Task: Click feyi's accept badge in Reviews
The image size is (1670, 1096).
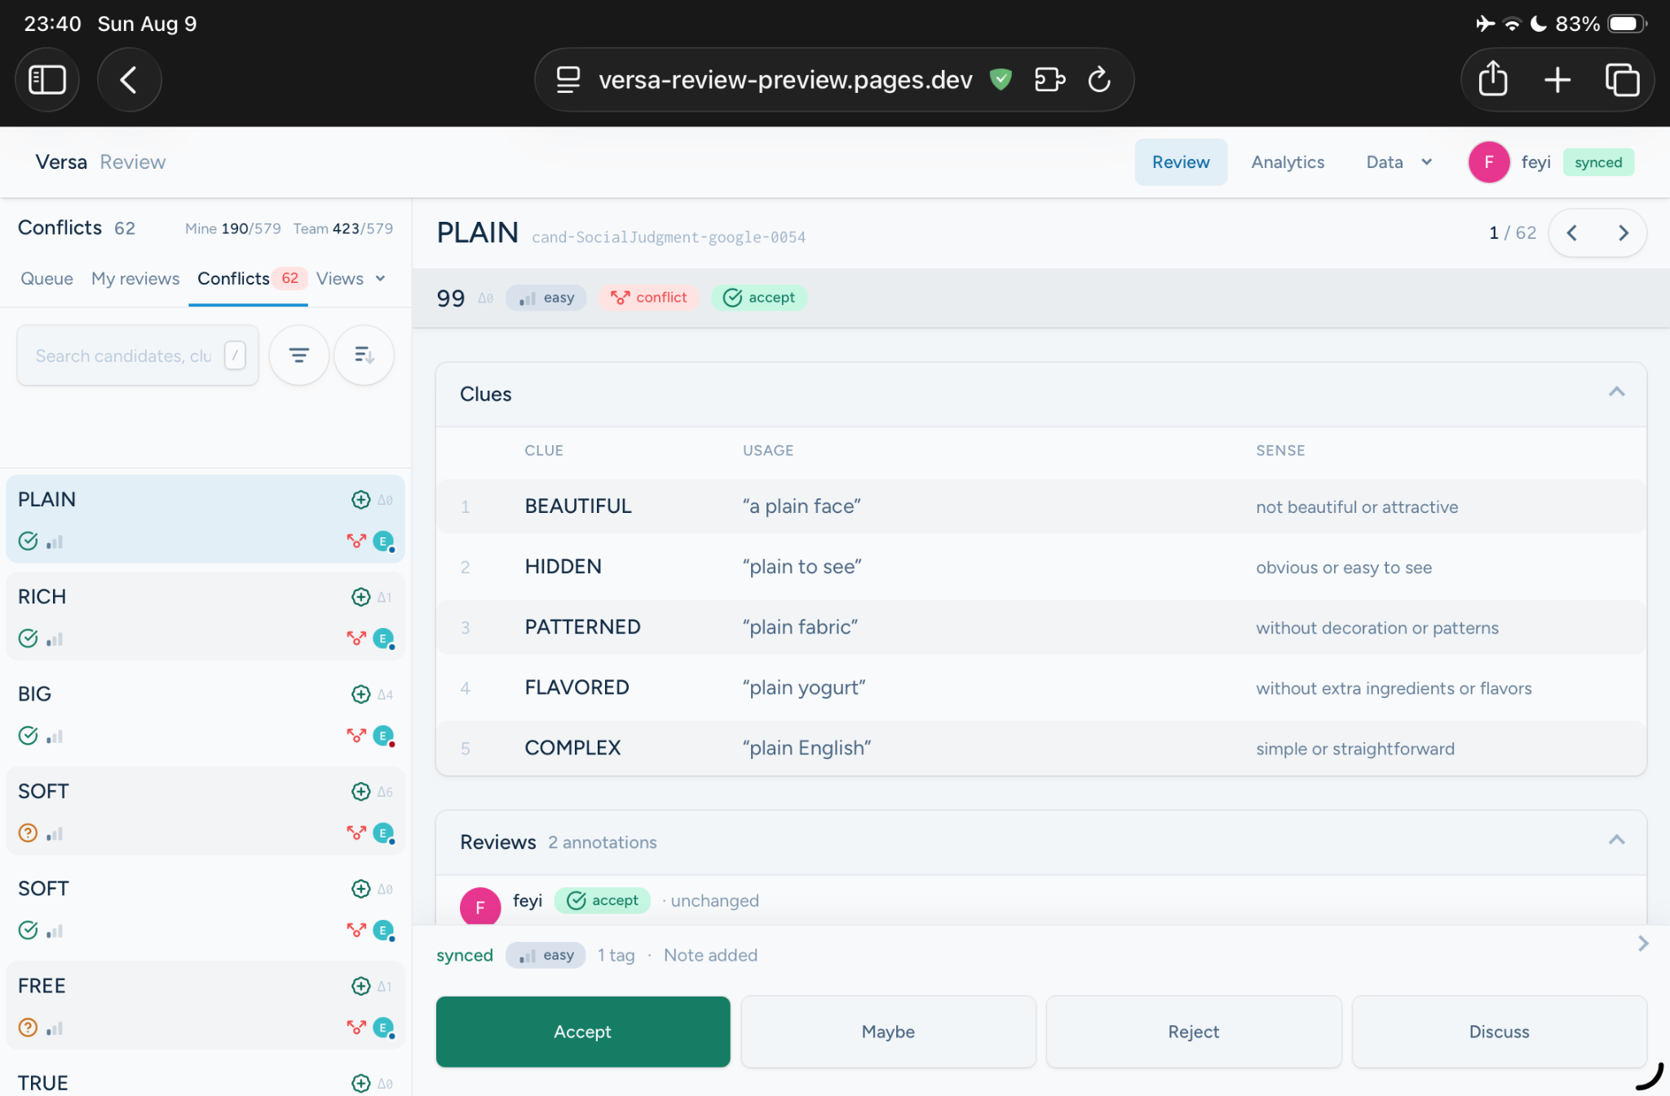Action: (603, 900)
